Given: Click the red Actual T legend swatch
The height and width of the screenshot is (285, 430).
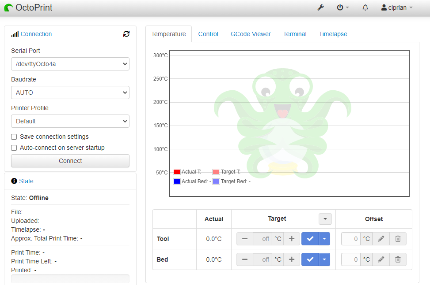Looking at the screenshot, I should [x=177, y=172].
